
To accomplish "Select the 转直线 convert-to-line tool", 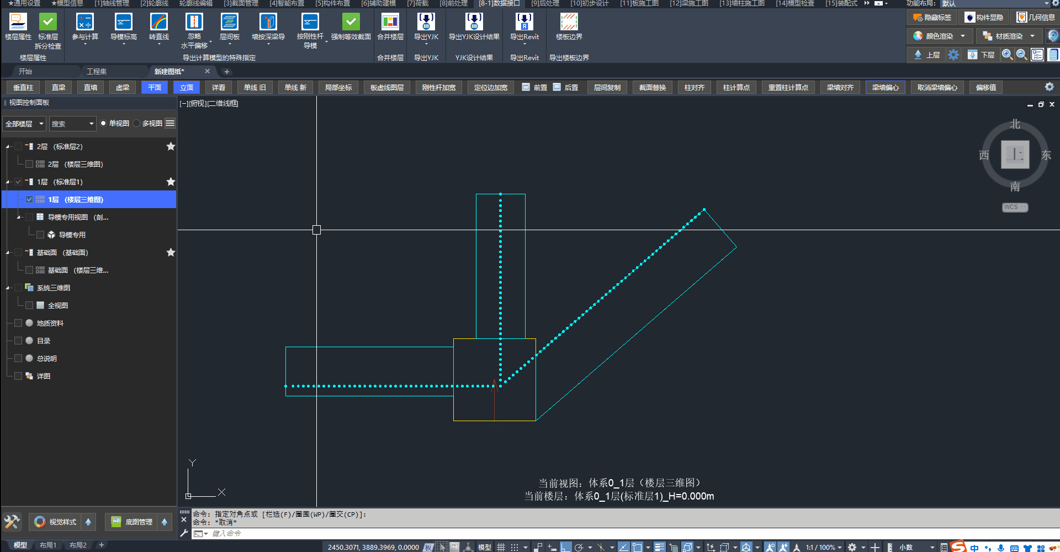I will [x=159, y=22].
